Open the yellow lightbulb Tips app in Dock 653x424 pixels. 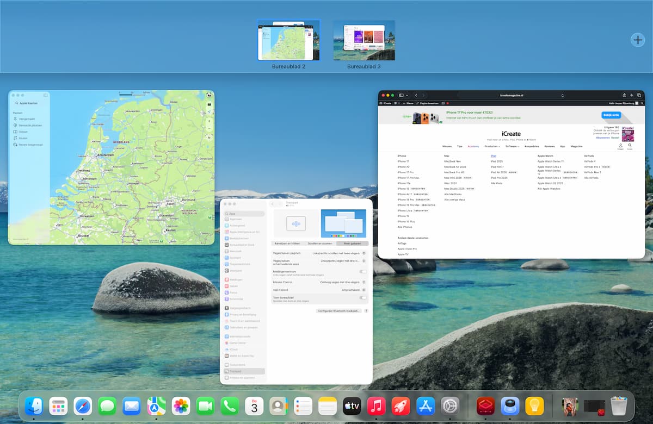(534, 406)
